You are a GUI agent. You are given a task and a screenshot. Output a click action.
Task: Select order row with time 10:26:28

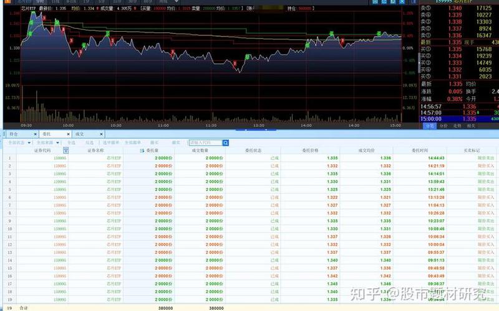click(x=251, y=213)
